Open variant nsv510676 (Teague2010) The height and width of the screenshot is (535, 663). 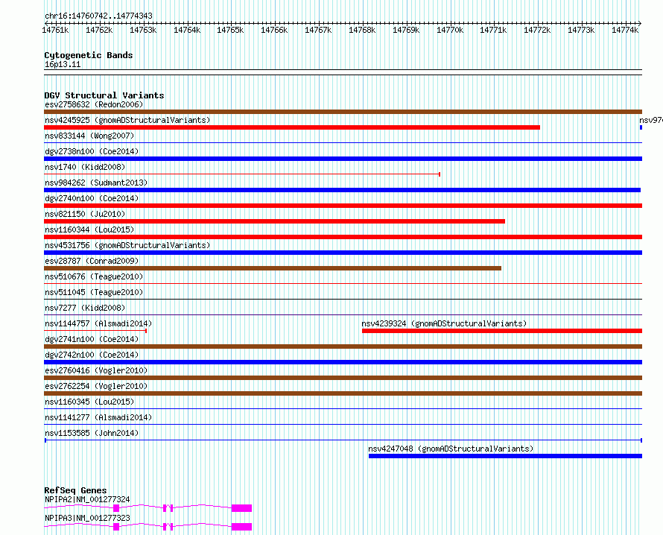tap(94, 276)
